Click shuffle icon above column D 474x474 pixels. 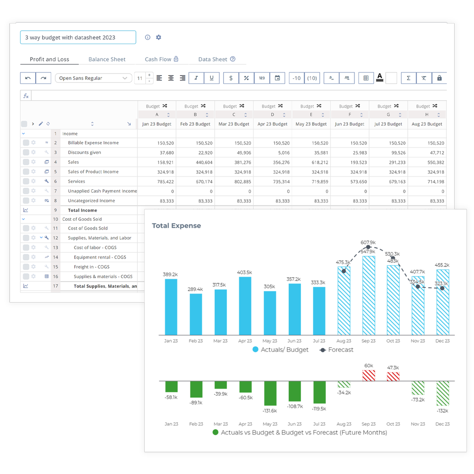coord(280,106)
